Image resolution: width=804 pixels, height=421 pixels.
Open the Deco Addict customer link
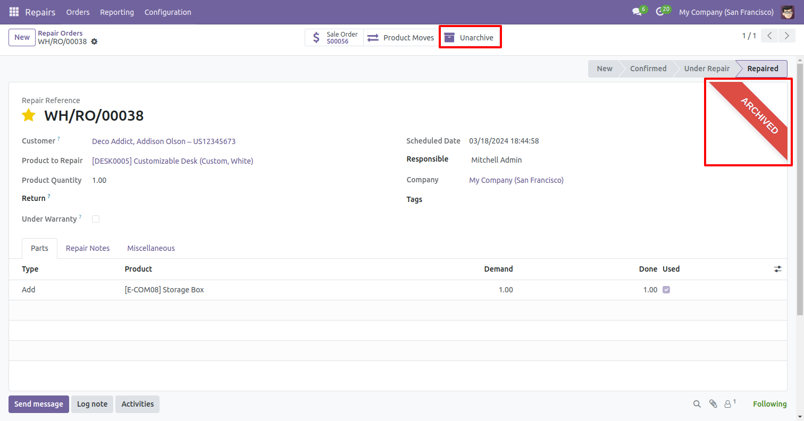coord(163,141)
